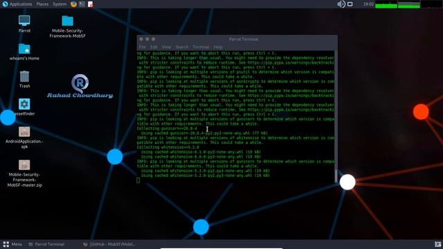The height and width of the screenshot is (249, 443).
Task: Select the MobSF-master.zip archive icon
Action: 24,165
